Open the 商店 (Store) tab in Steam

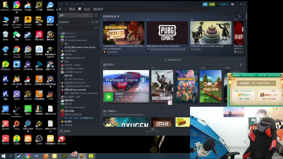(72, 9)
